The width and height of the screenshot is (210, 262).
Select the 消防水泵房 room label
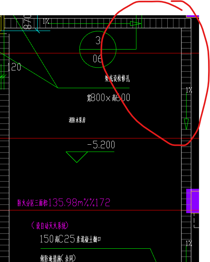(77, 120)
